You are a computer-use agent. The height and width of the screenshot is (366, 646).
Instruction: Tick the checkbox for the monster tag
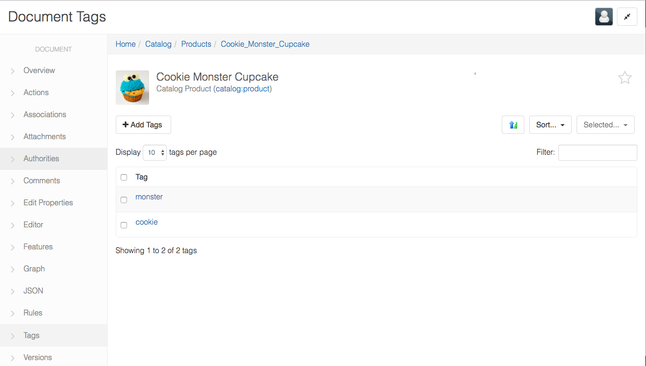(124, 200)
